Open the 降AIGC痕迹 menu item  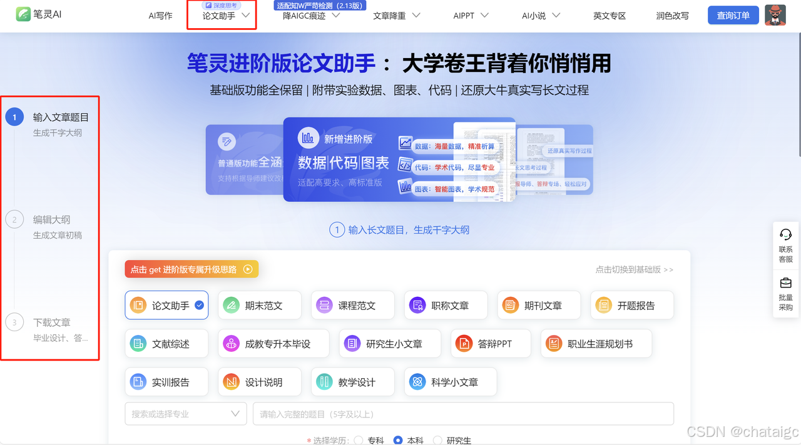304,16
